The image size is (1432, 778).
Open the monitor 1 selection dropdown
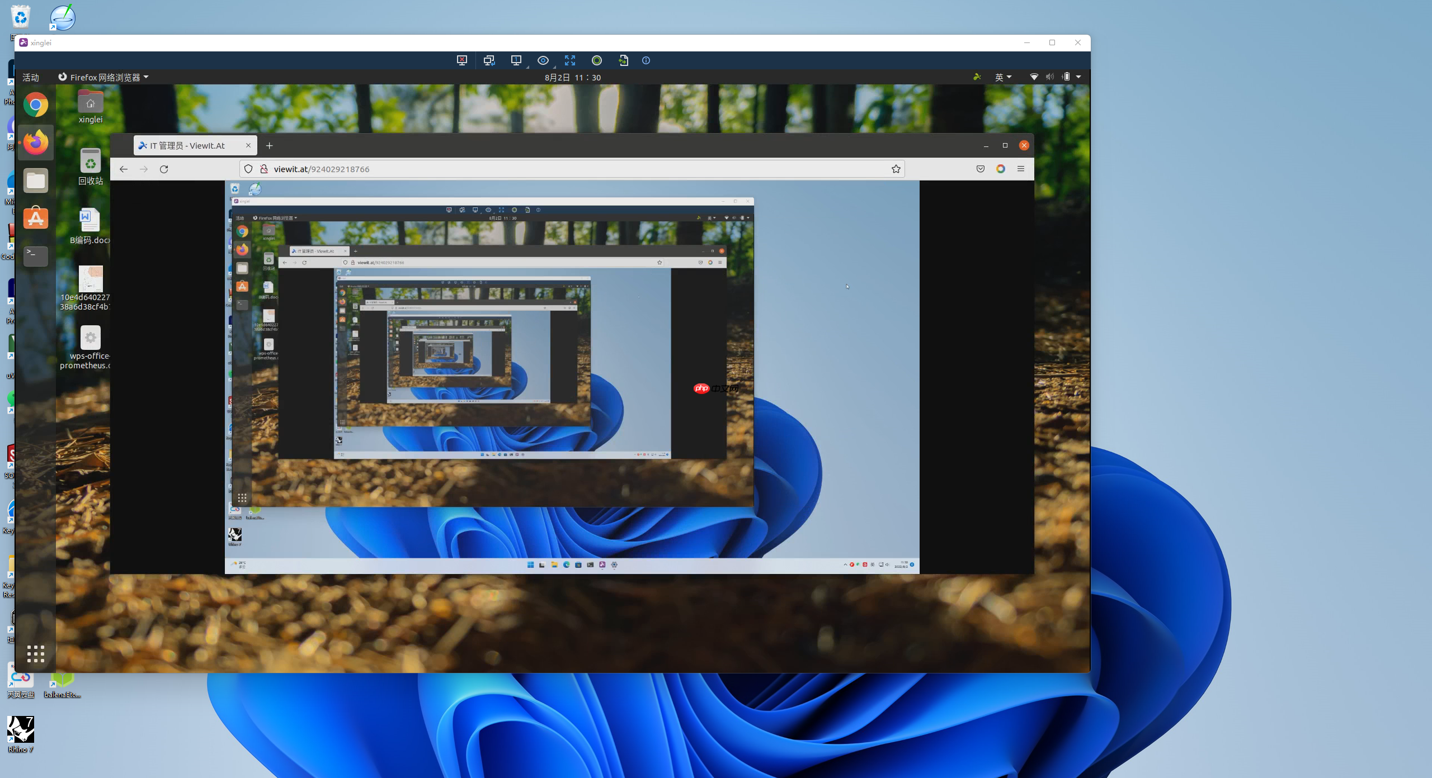pyautogui.click(x=516, y=60)
